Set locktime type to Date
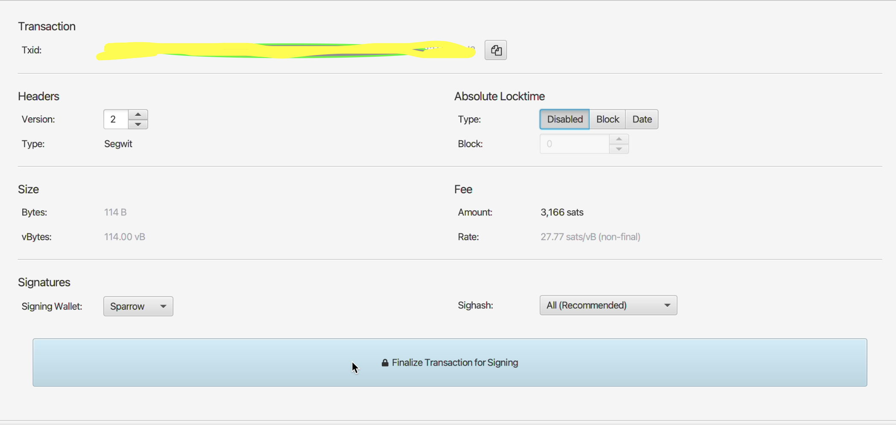Image resolution: width=896 pixels, height=425 pixels. [x=642, y=119]
